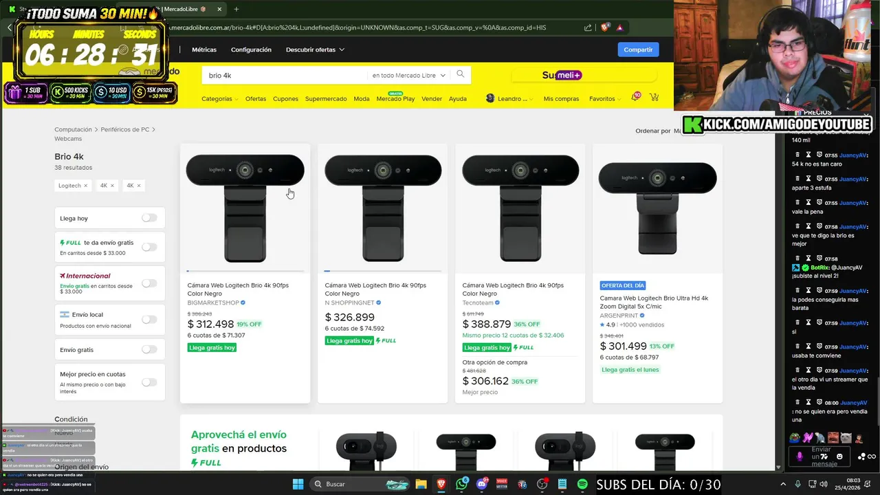Click the blue Compartir button
Image resolution: width=880 pixels, height=495 pixels.
tap(638, 49)
